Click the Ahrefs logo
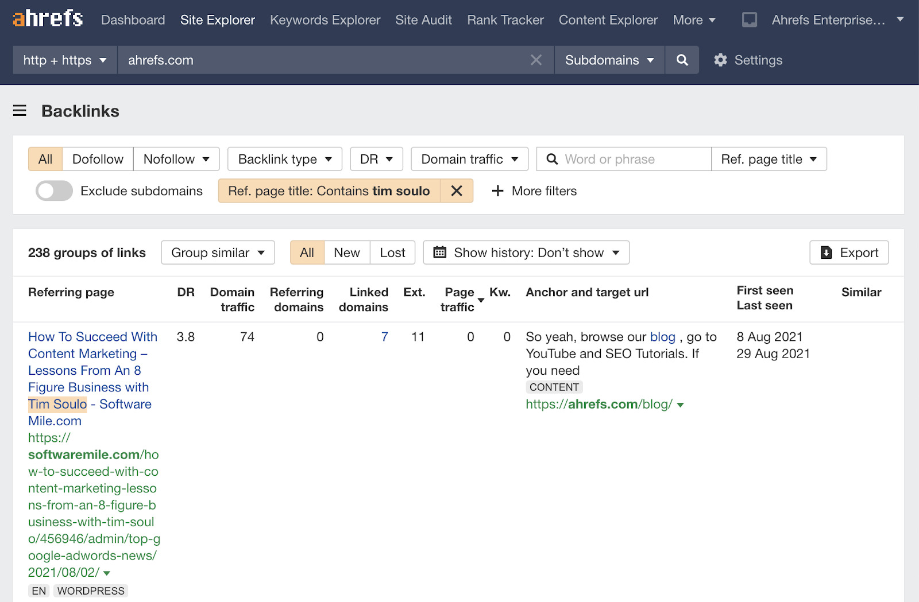Screen dimensions: 919x602 (48, 20)
